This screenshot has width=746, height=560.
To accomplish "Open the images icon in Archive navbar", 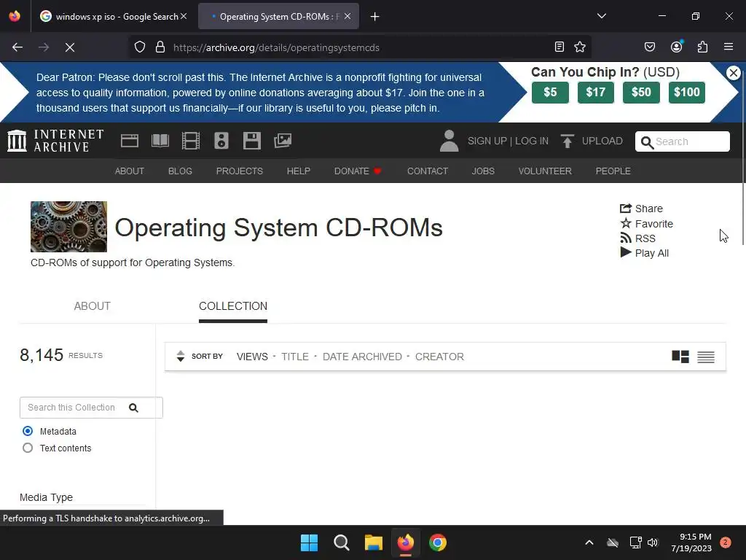I will click(283, 141).
